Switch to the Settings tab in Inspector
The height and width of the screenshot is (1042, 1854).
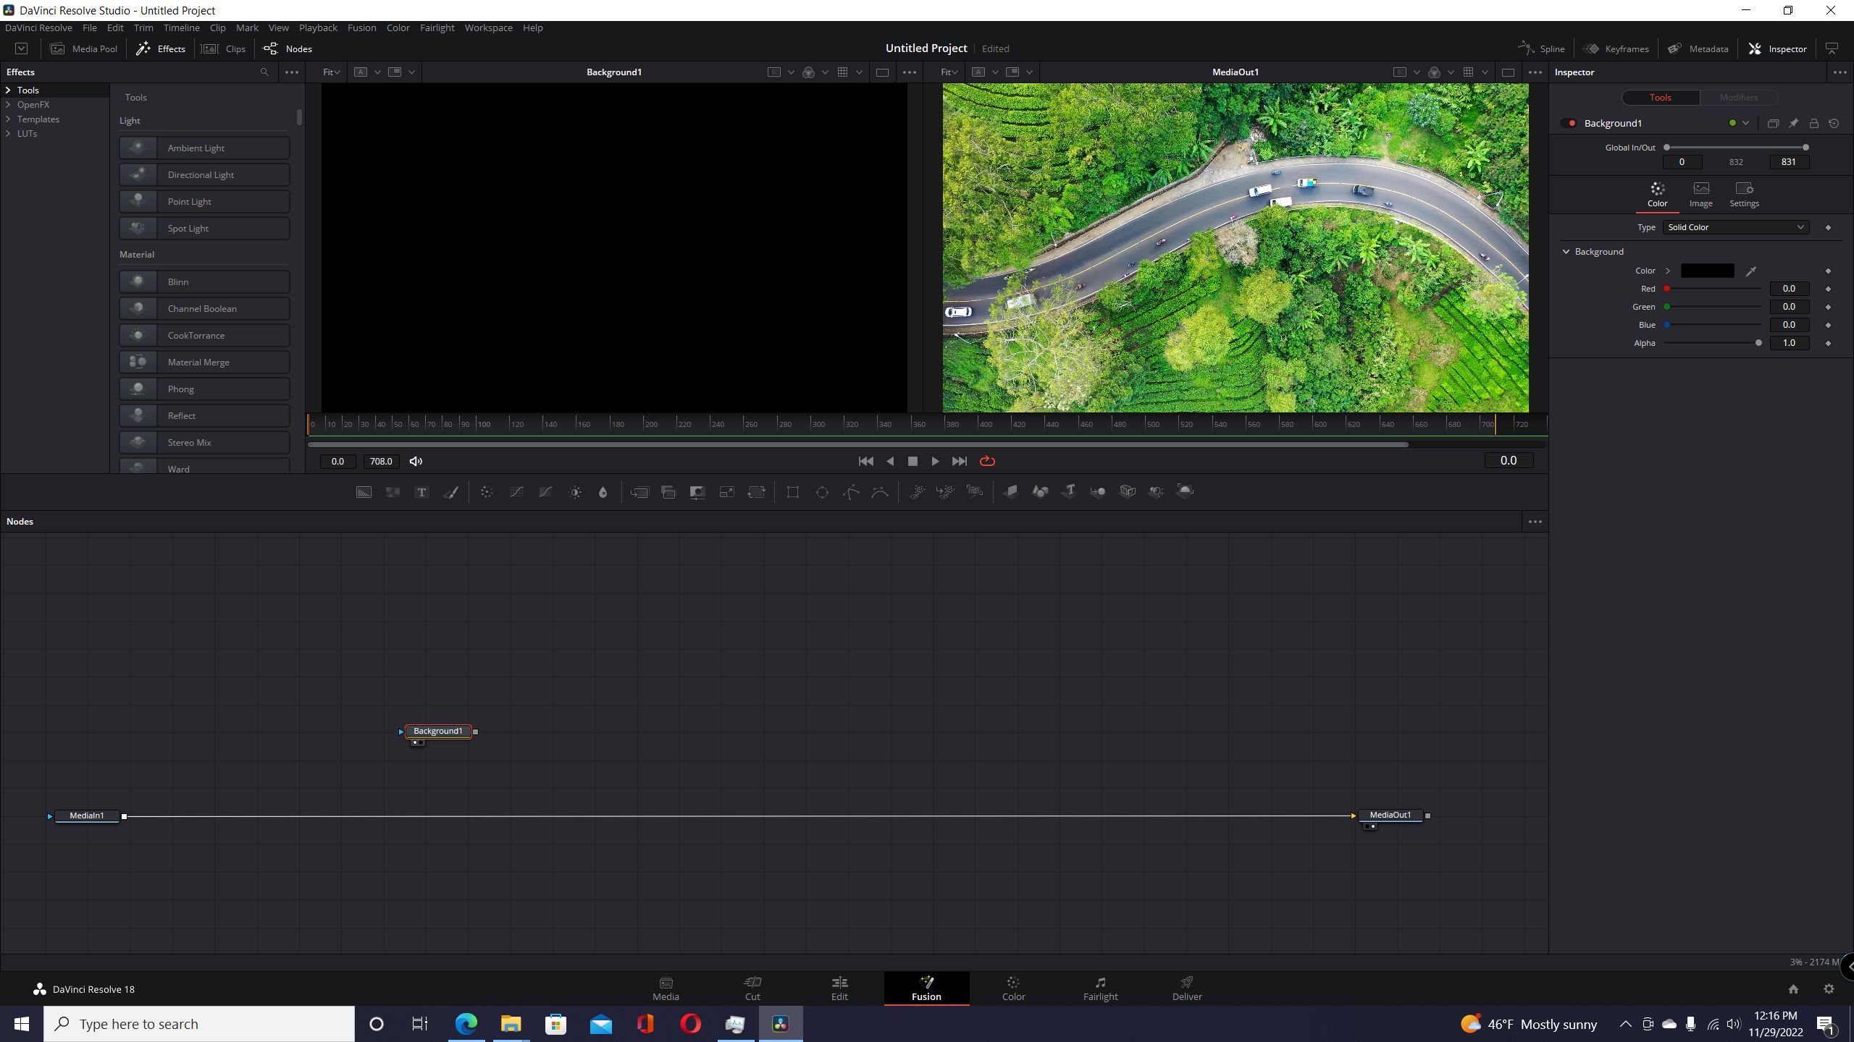[x=1744, y=195]
